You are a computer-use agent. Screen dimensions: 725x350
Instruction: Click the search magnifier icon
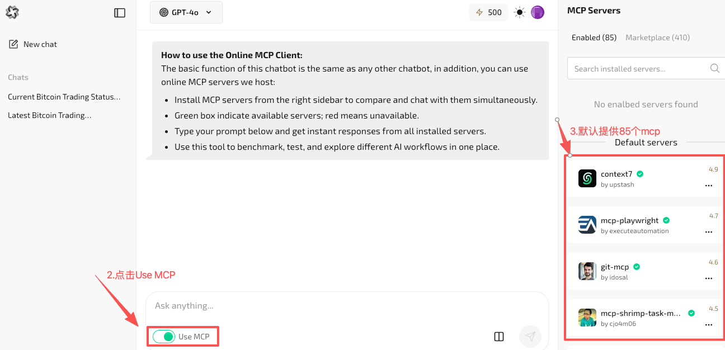click(715, 68)
